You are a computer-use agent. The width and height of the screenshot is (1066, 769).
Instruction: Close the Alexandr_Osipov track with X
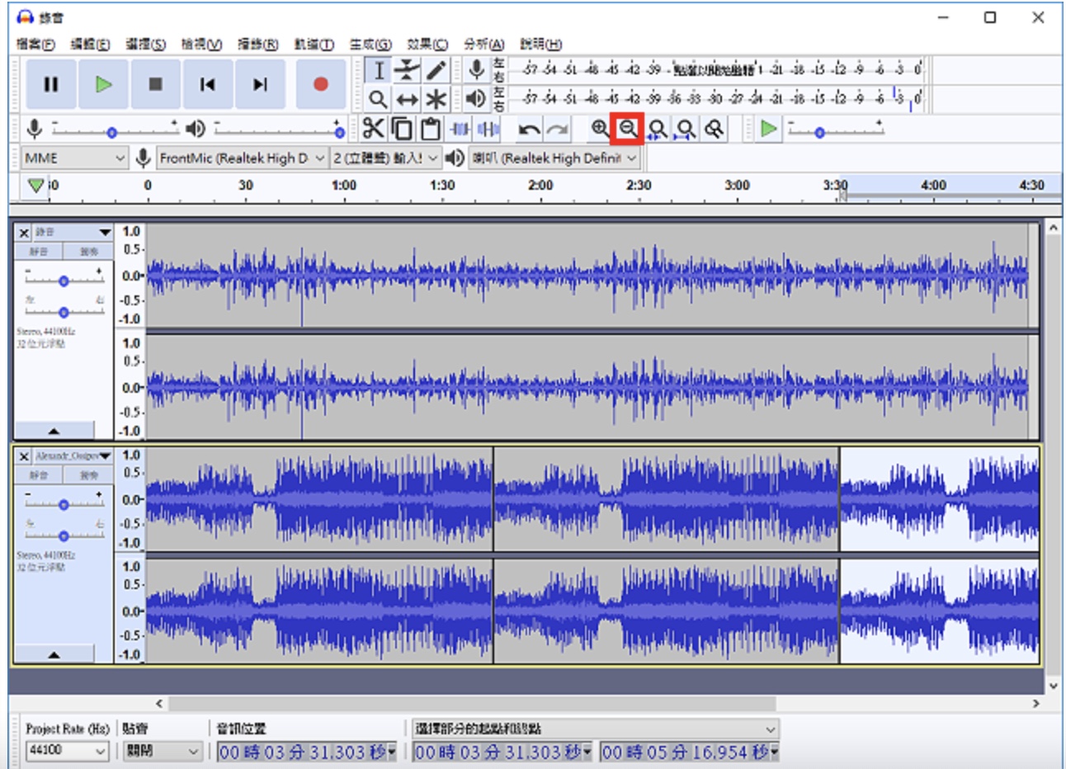tap(24, 456)
